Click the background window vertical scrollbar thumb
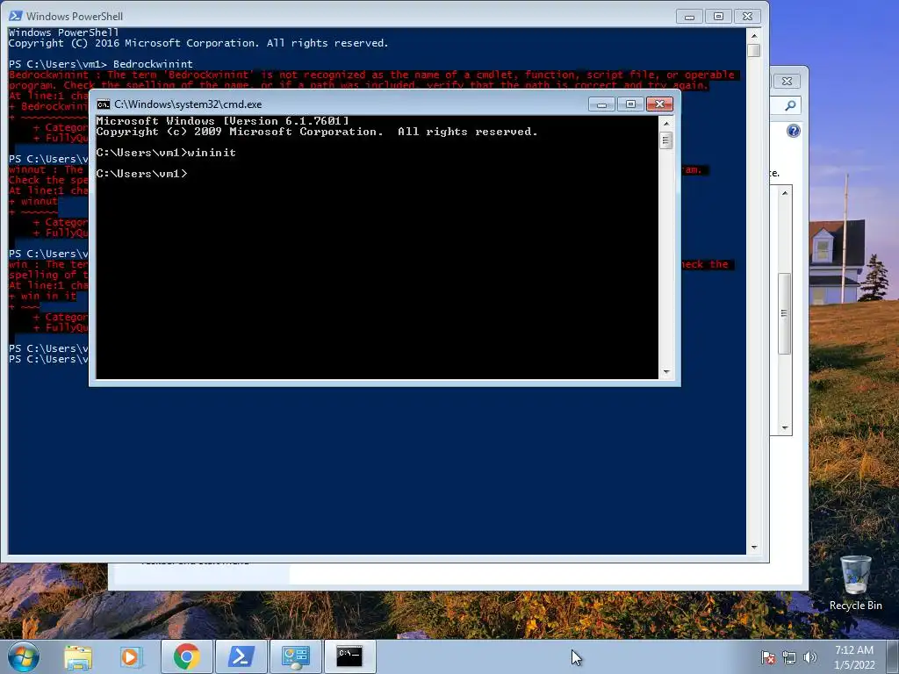 click(x=785, y=313)
